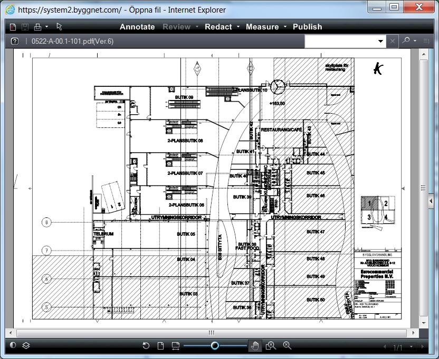Expand the Redact dropdown arrow
Viewport: 439px width, 359px height.
click(238, 27)
